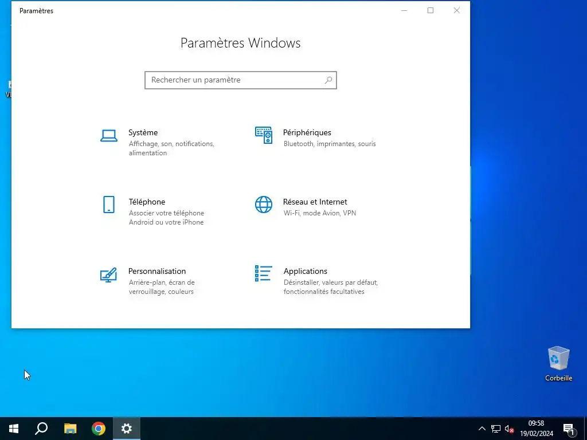The height and width of the screenshot is (440, 587).
Task: Open the Système settings title
Action: pos(143,132)
